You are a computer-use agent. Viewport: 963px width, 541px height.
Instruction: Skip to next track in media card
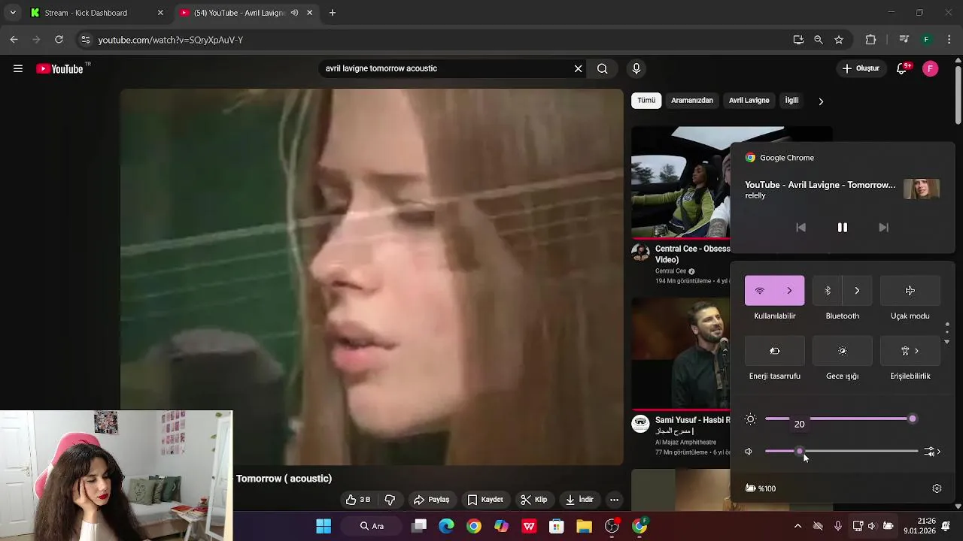coord(884,228)
